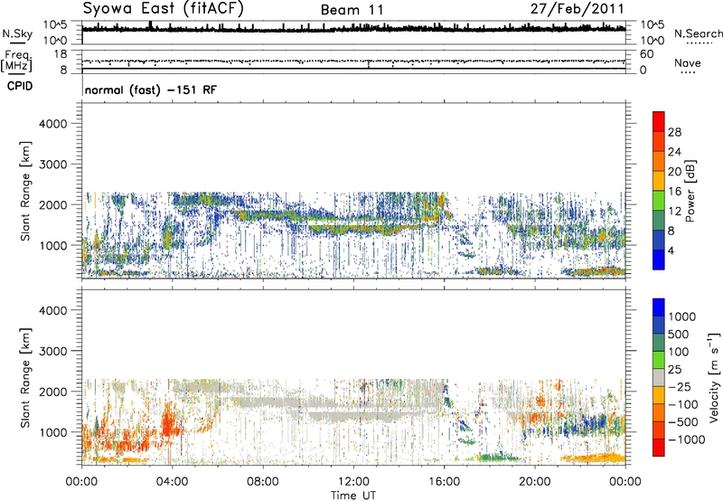Click the 'normal (fast) -151 RF' mode text
The image size is (723, 501).
click(150, 90)
